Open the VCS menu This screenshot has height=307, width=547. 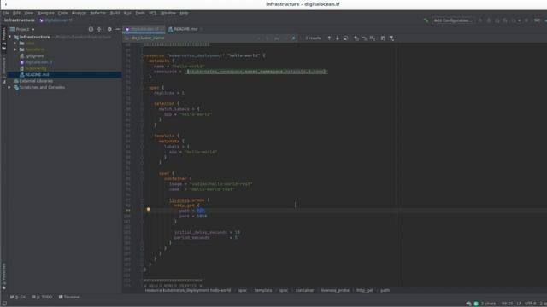tap(153, 13)
